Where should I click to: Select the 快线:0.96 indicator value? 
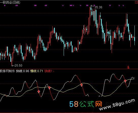tap(23, 71)
